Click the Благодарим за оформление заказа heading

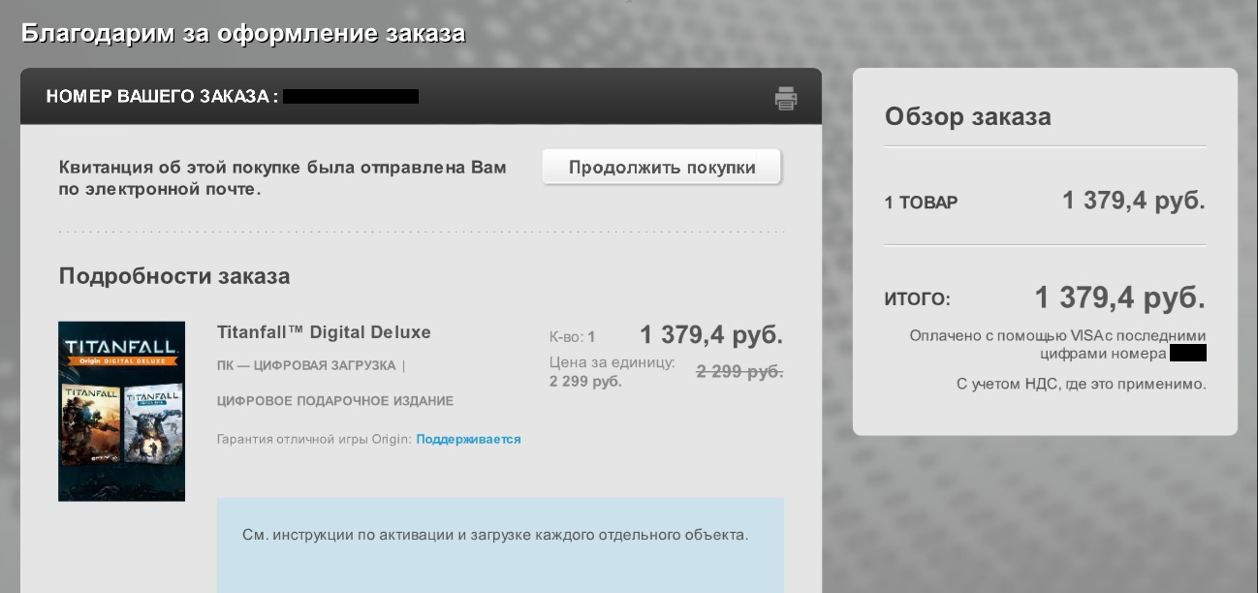243,34
